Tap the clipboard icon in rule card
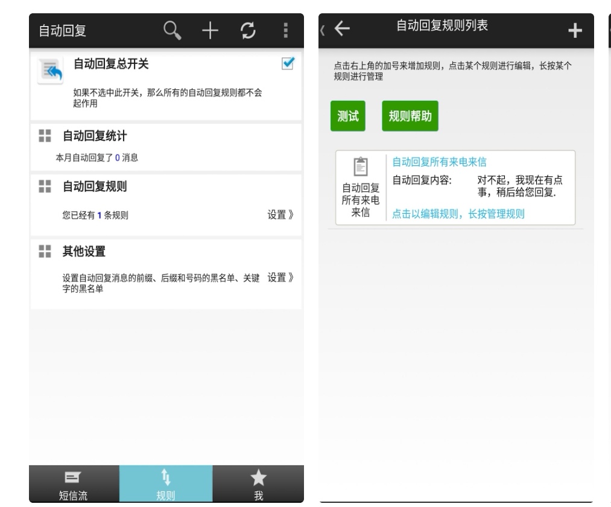 (x=361, y=166)
